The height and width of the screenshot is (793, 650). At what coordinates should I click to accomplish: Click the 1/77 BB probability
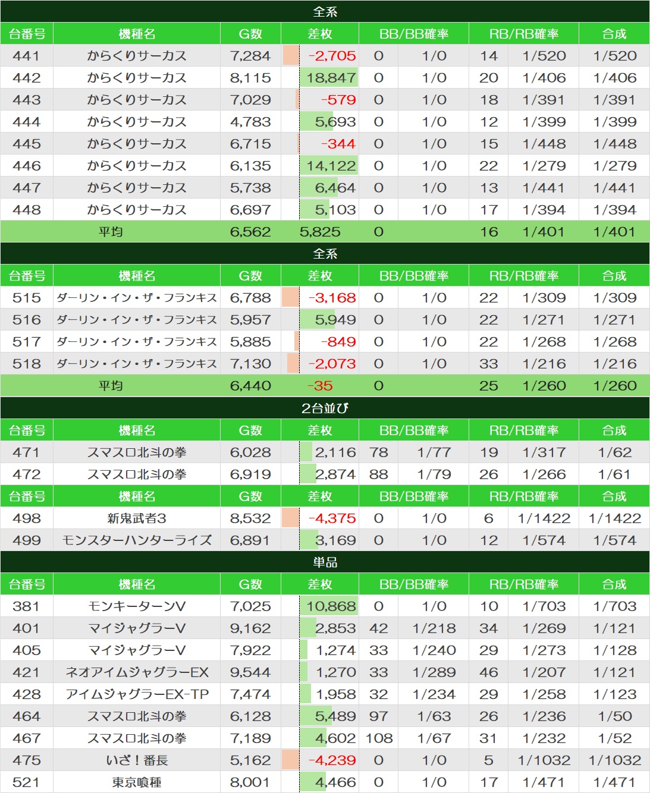434,452
